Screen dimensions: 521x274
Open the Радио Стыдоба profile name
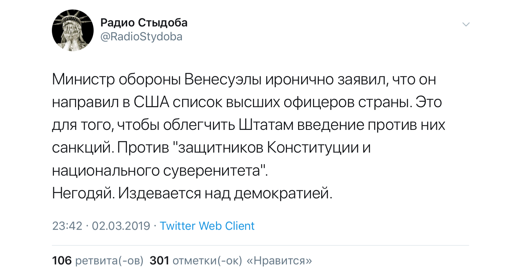(x=144, y=23)
